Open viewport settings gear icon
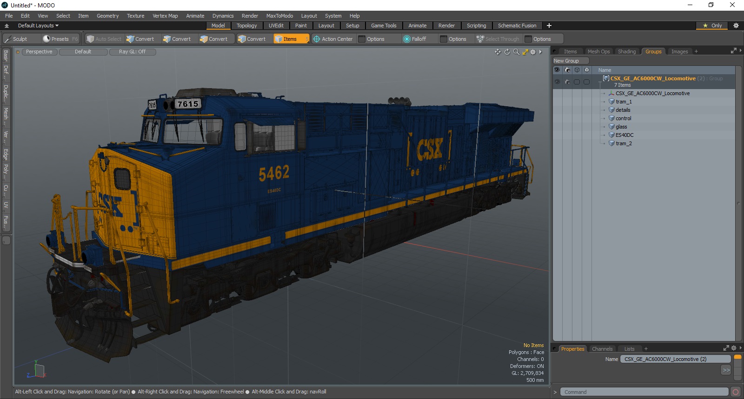The width and height of the screenshot is (744, 399). tap(533, 52)
